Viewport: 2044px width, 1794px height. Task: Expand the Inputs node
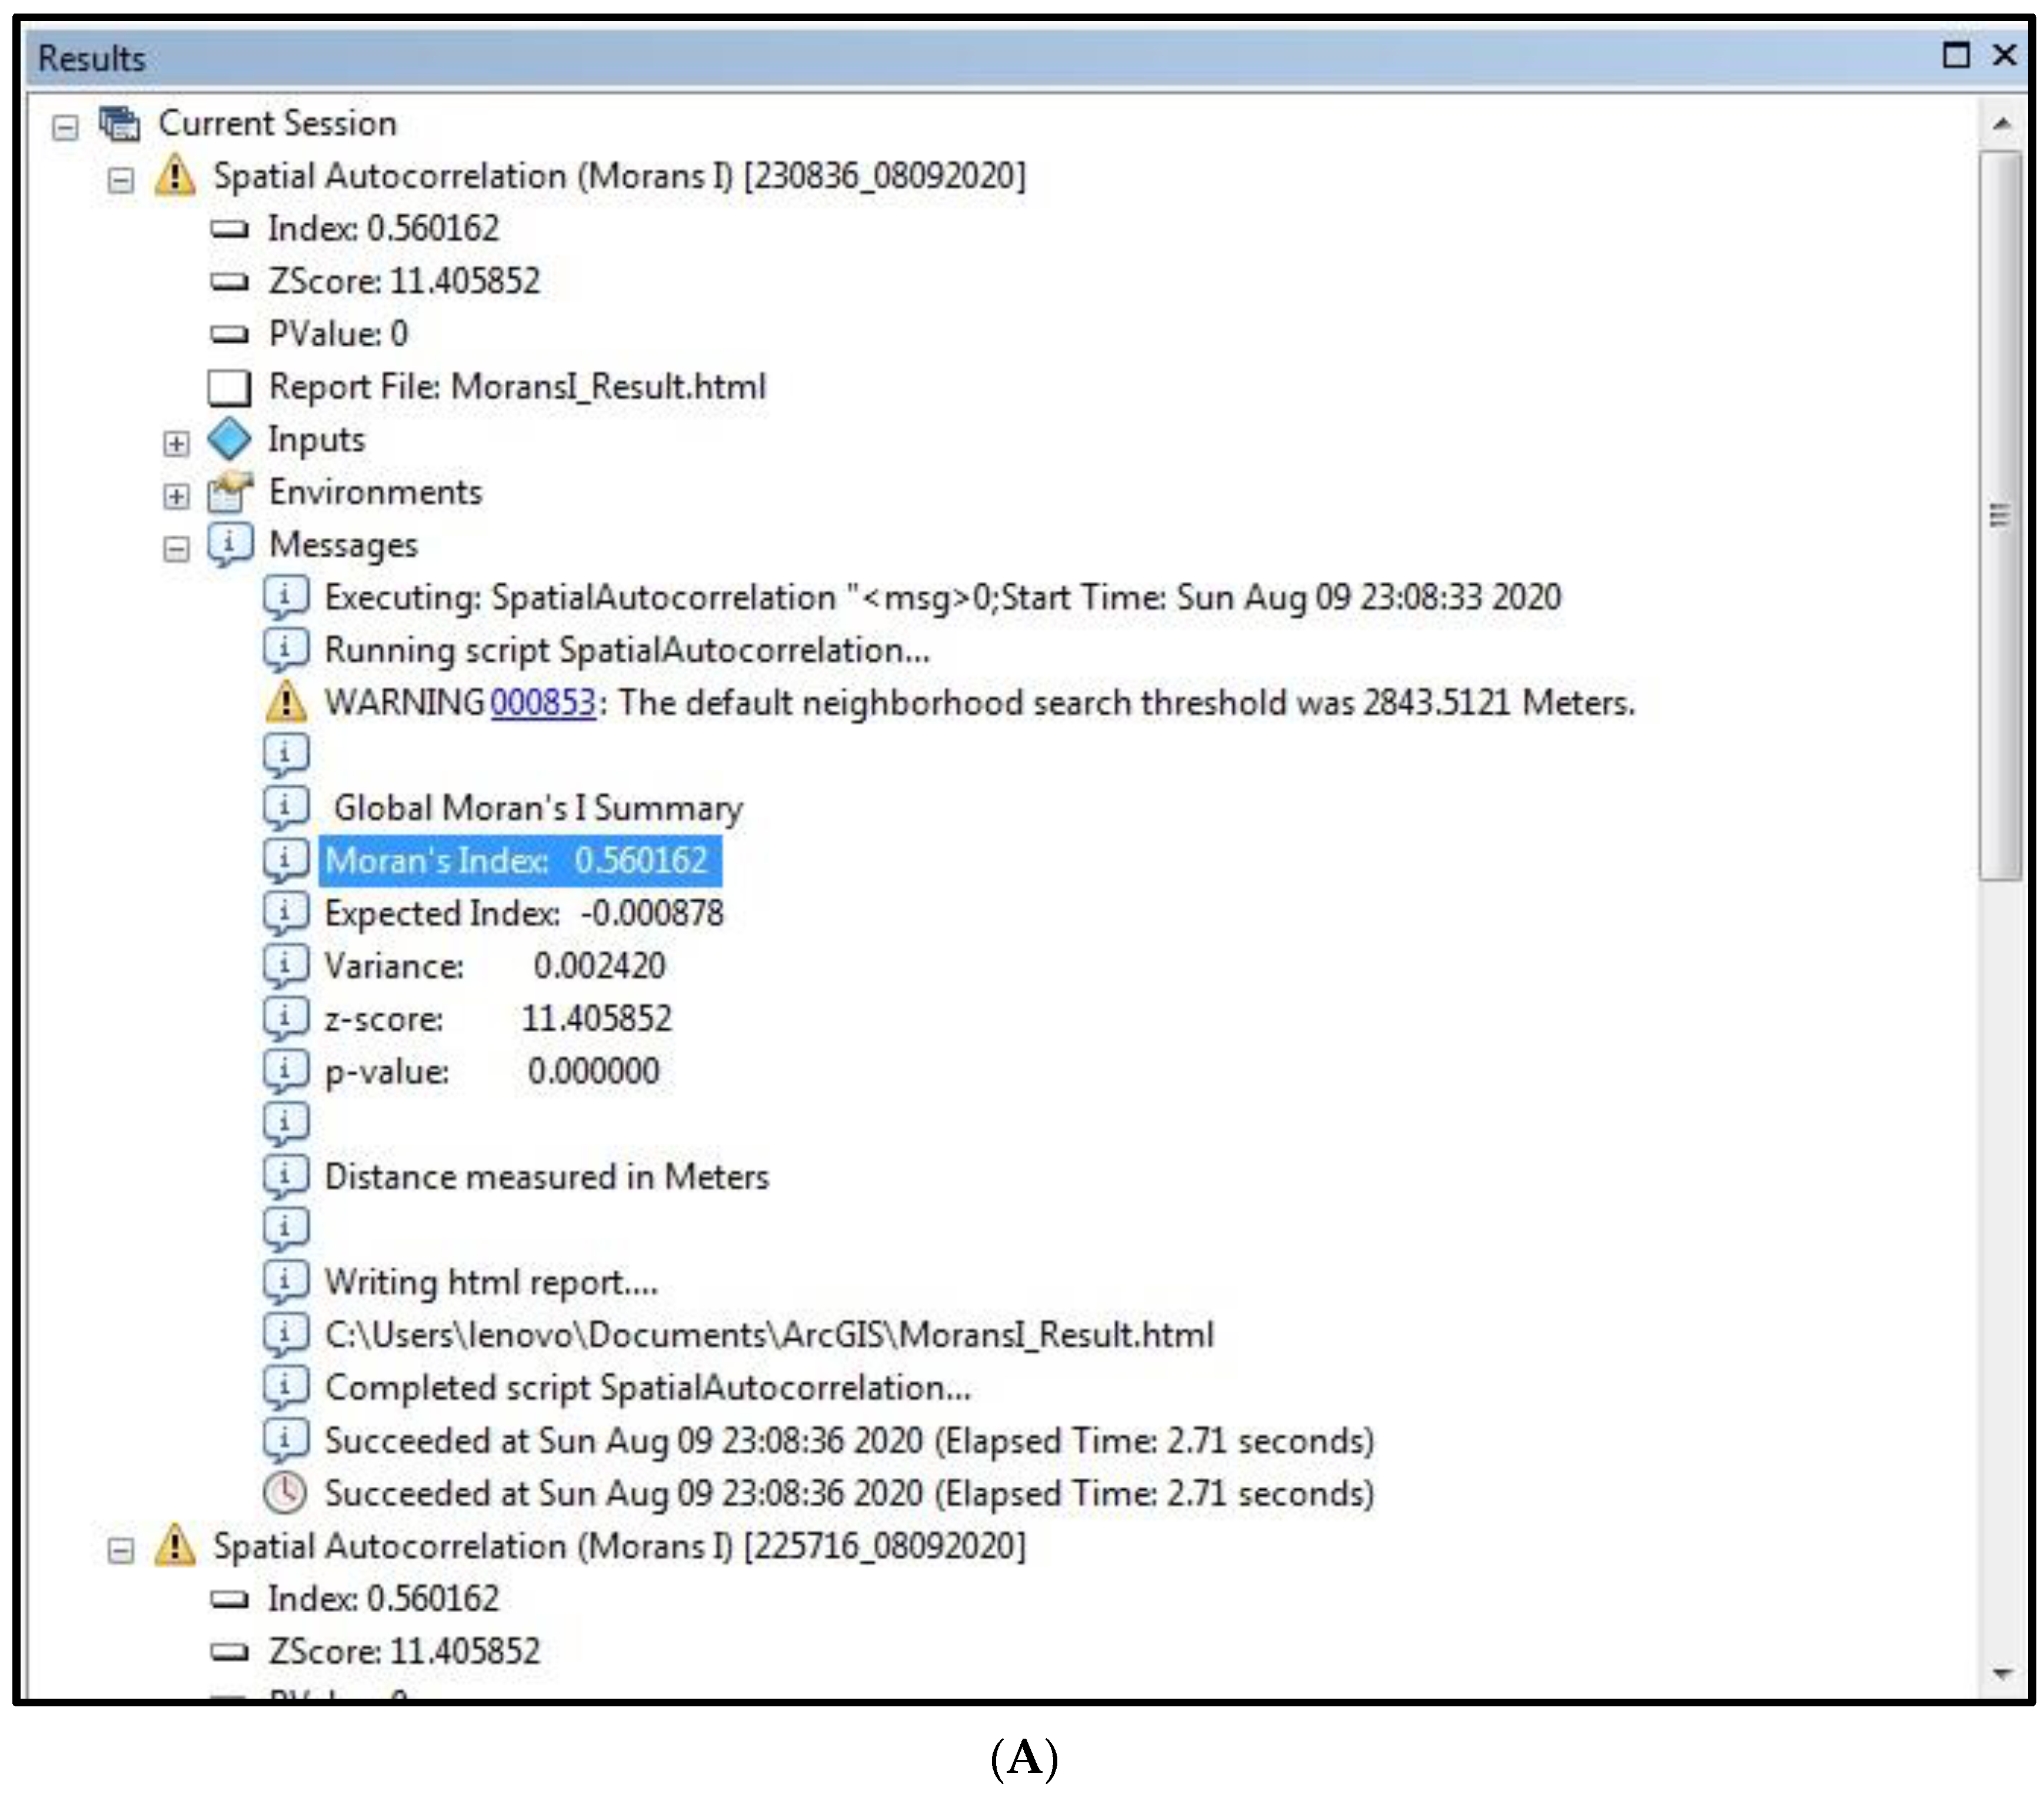click(176, 444)
